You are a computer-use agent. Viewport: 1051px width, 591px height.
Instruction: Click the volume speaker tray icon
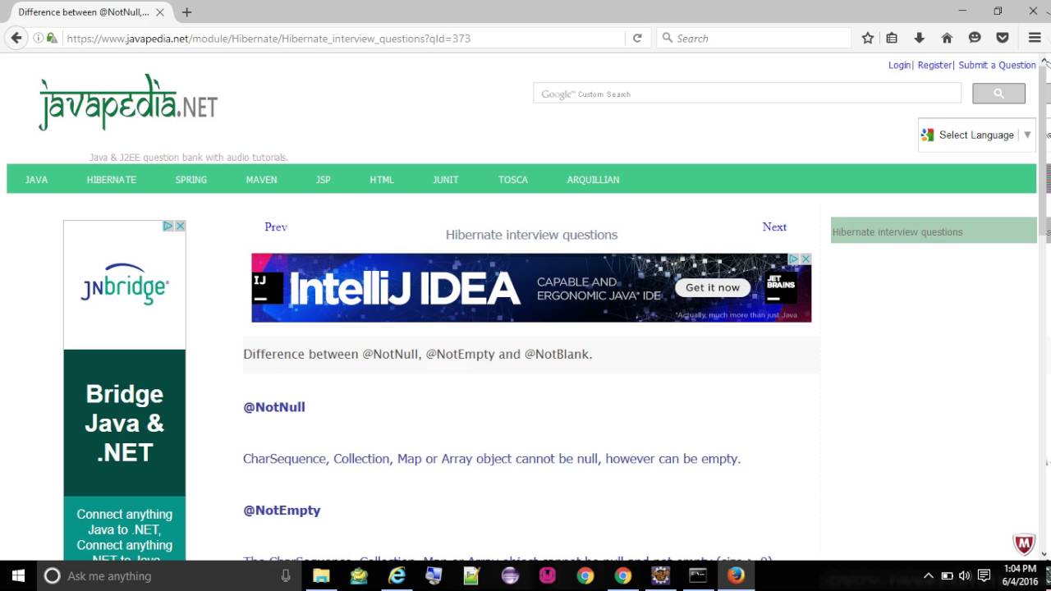[x=965, y=575]
